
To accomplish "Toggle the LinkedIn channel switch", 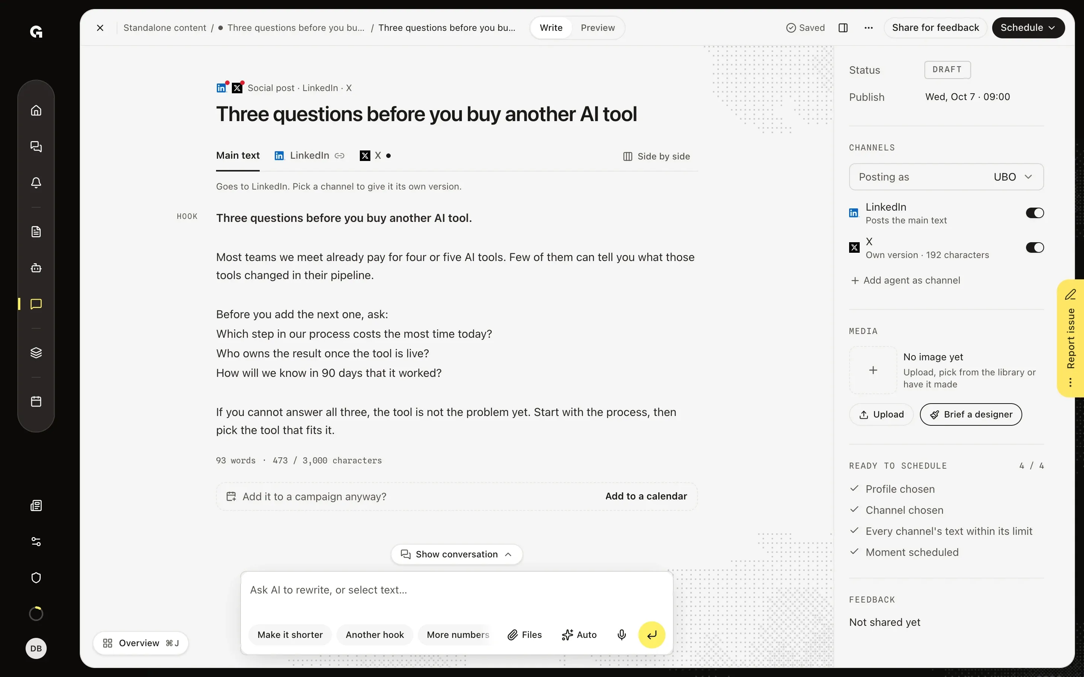I will coord(1035,213).
